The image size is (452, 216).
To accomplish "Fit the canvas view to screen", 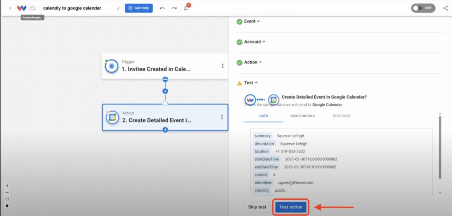I will [7, 199].
